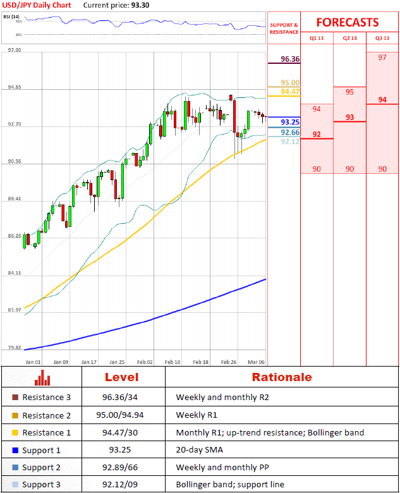
Task: Click the Feb 10 date marker
Action: pyautogui.click(x=173, y=362)
